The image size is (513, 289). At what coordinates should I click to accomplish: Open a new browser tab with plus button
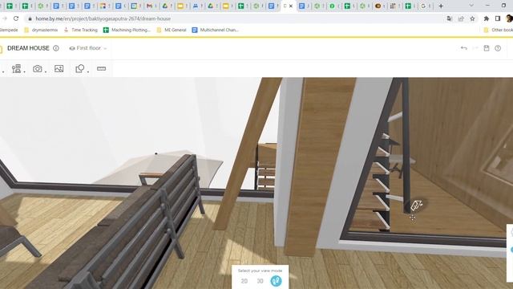(x=441, y=6)
